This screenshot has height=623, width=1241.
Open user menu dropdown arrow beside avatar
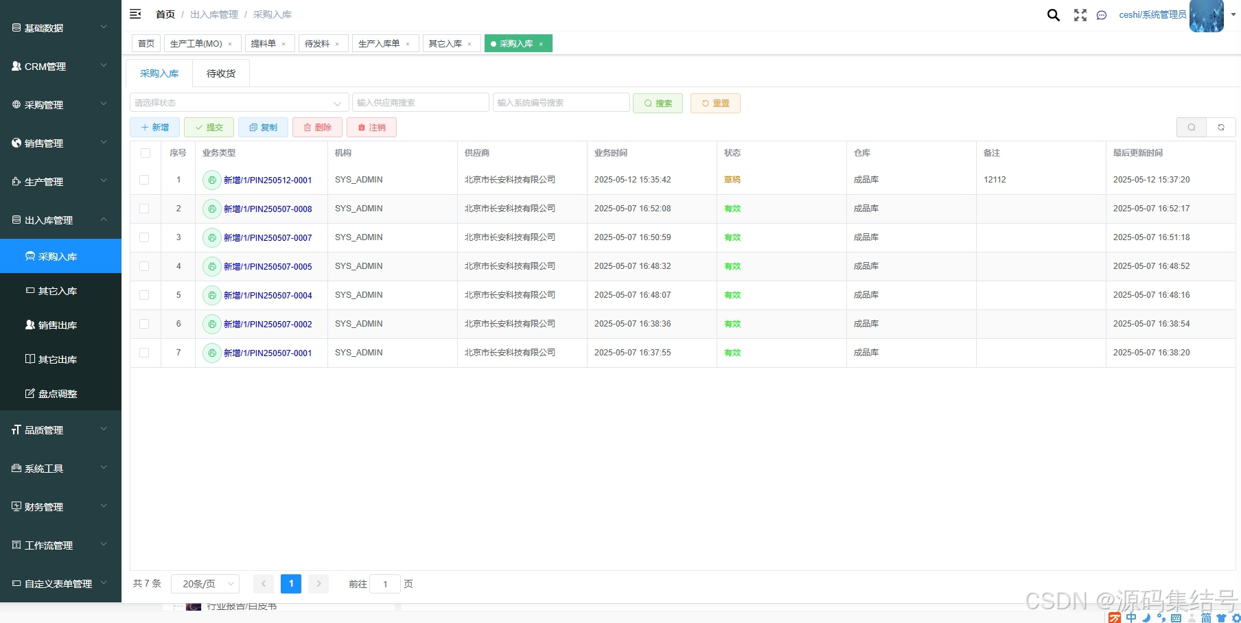[1233, 14]
